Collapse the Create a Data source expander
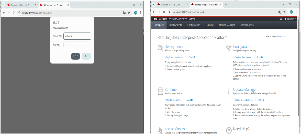This screenshot has width=301, height=138. (x=242, y=57)
